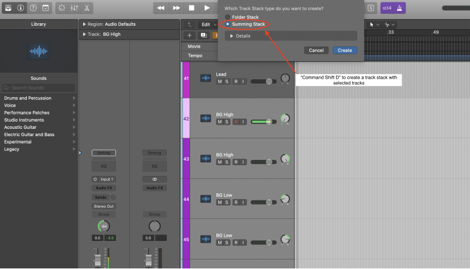Record enable track 45 BG Low
The height and width of the screenshot is (269, 470).
click(236, 243)
